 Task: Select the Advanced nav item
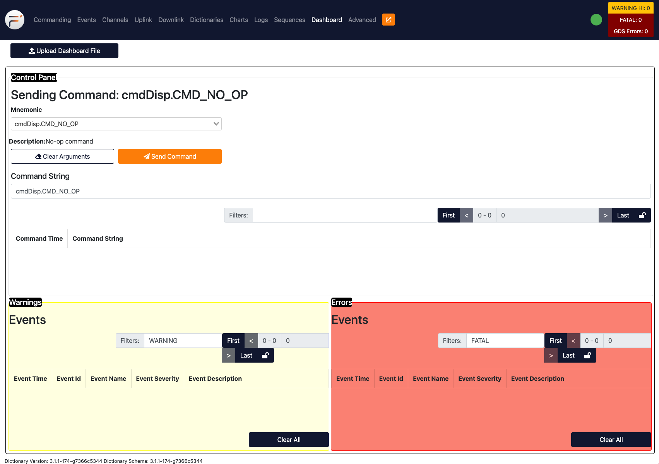(x=362, y=20)
